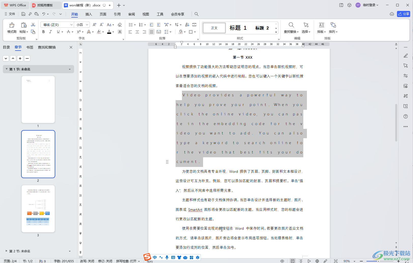Open the 排版 layout menu
The width and height of the screenshot is (413, 263).
(321, 28)
